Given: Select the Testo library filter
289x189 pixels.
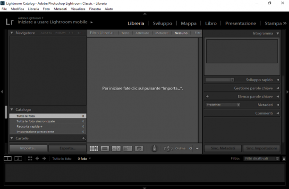Looking at the screenshot, I should (125, 33).
